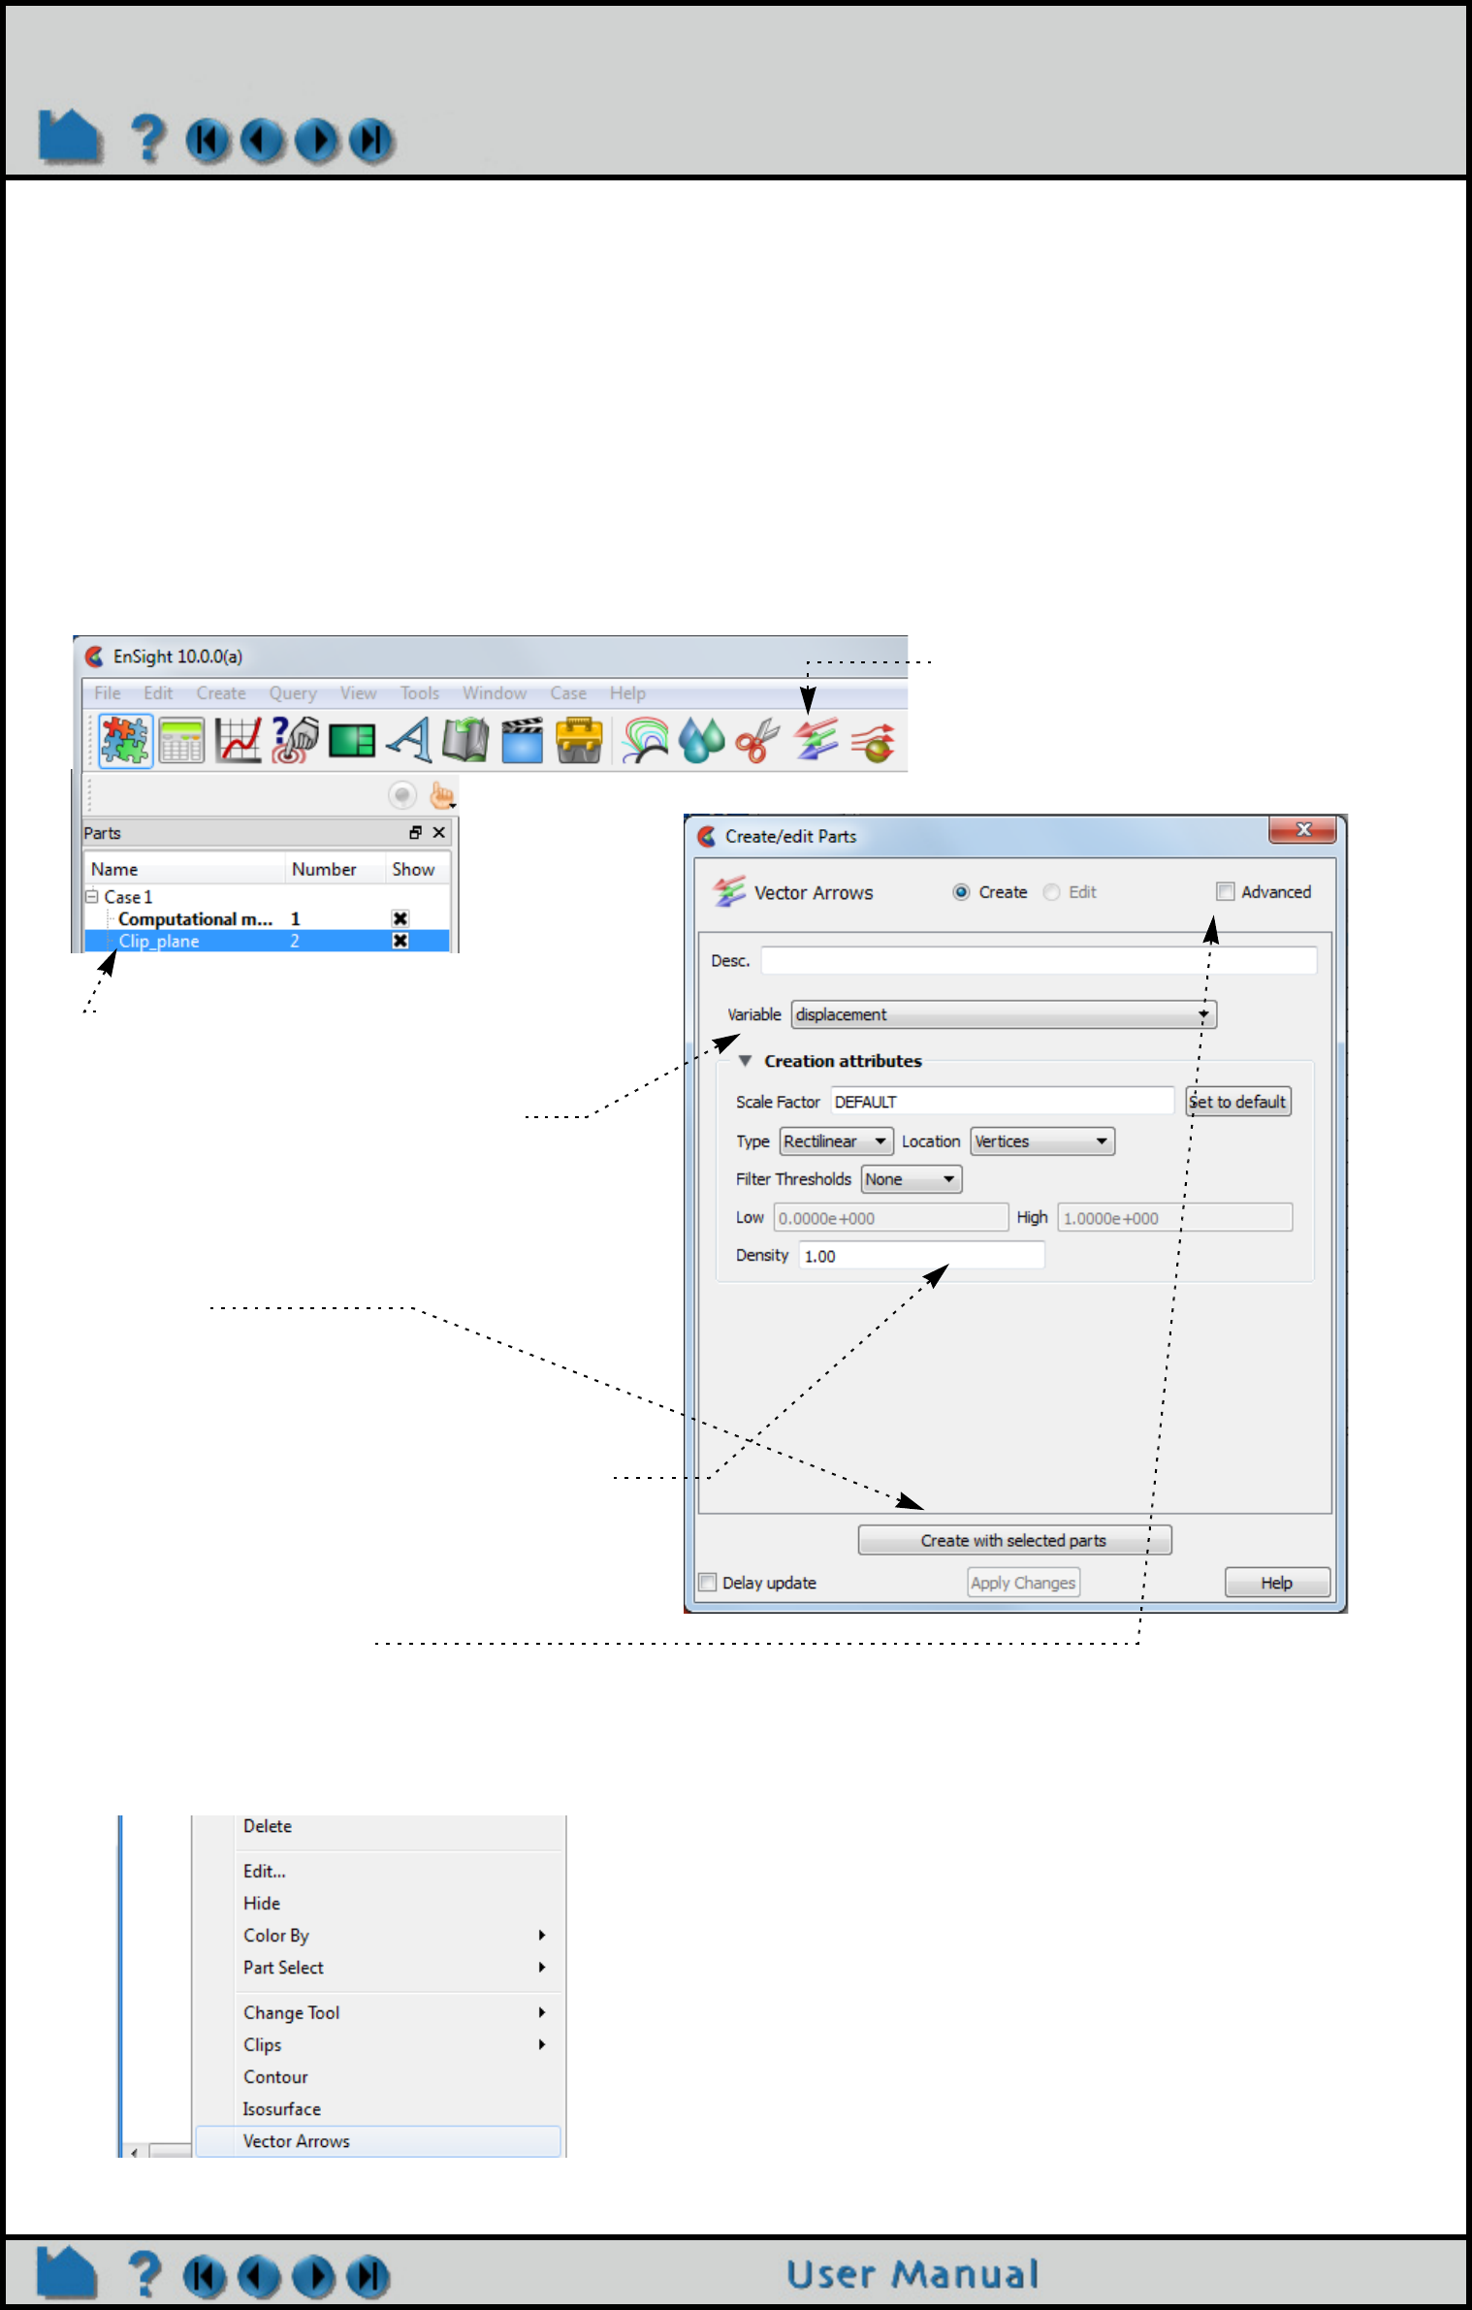1472x2310 pixels.
Task: Float the Parts panel with the undock icon
Action: (415, 832)
